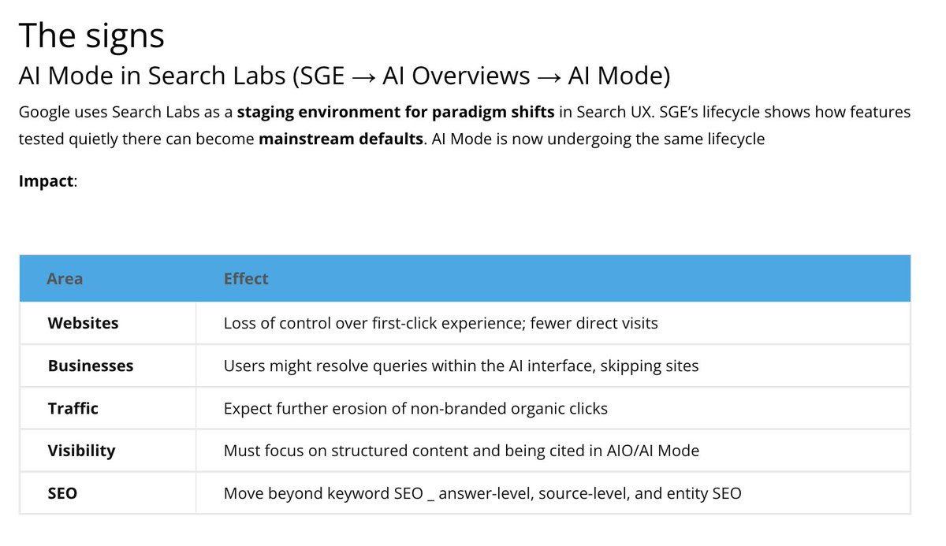Screen dimensions: 946x546
Task: Click "Loss of control over first-click experience" cell
Action: (x=441, y=323)
